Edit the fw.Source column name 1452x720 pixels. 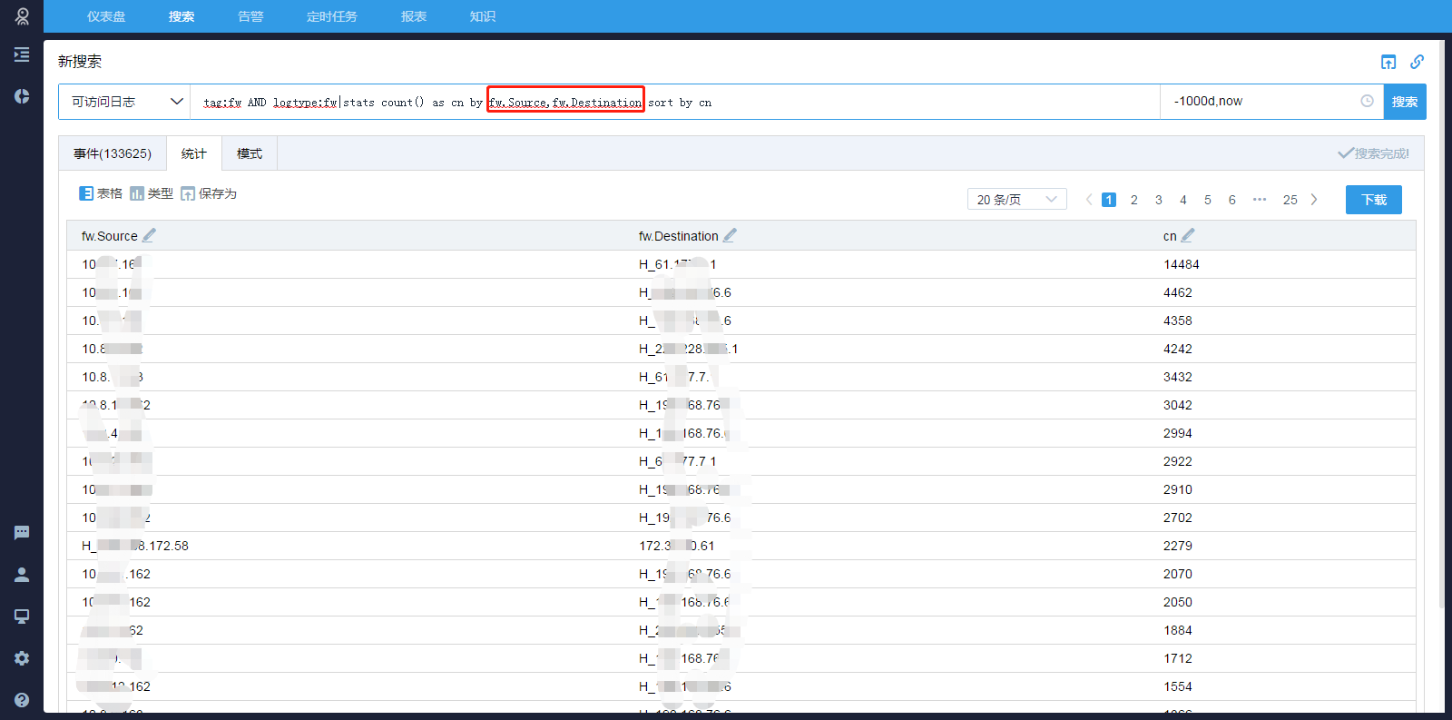[x=149, y=235]
